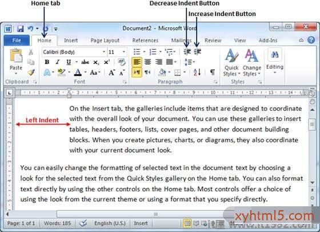The width and height of the screenshot is (320, 232).
Task: Open the font color dropdown arrow
Action: (85, 72)
